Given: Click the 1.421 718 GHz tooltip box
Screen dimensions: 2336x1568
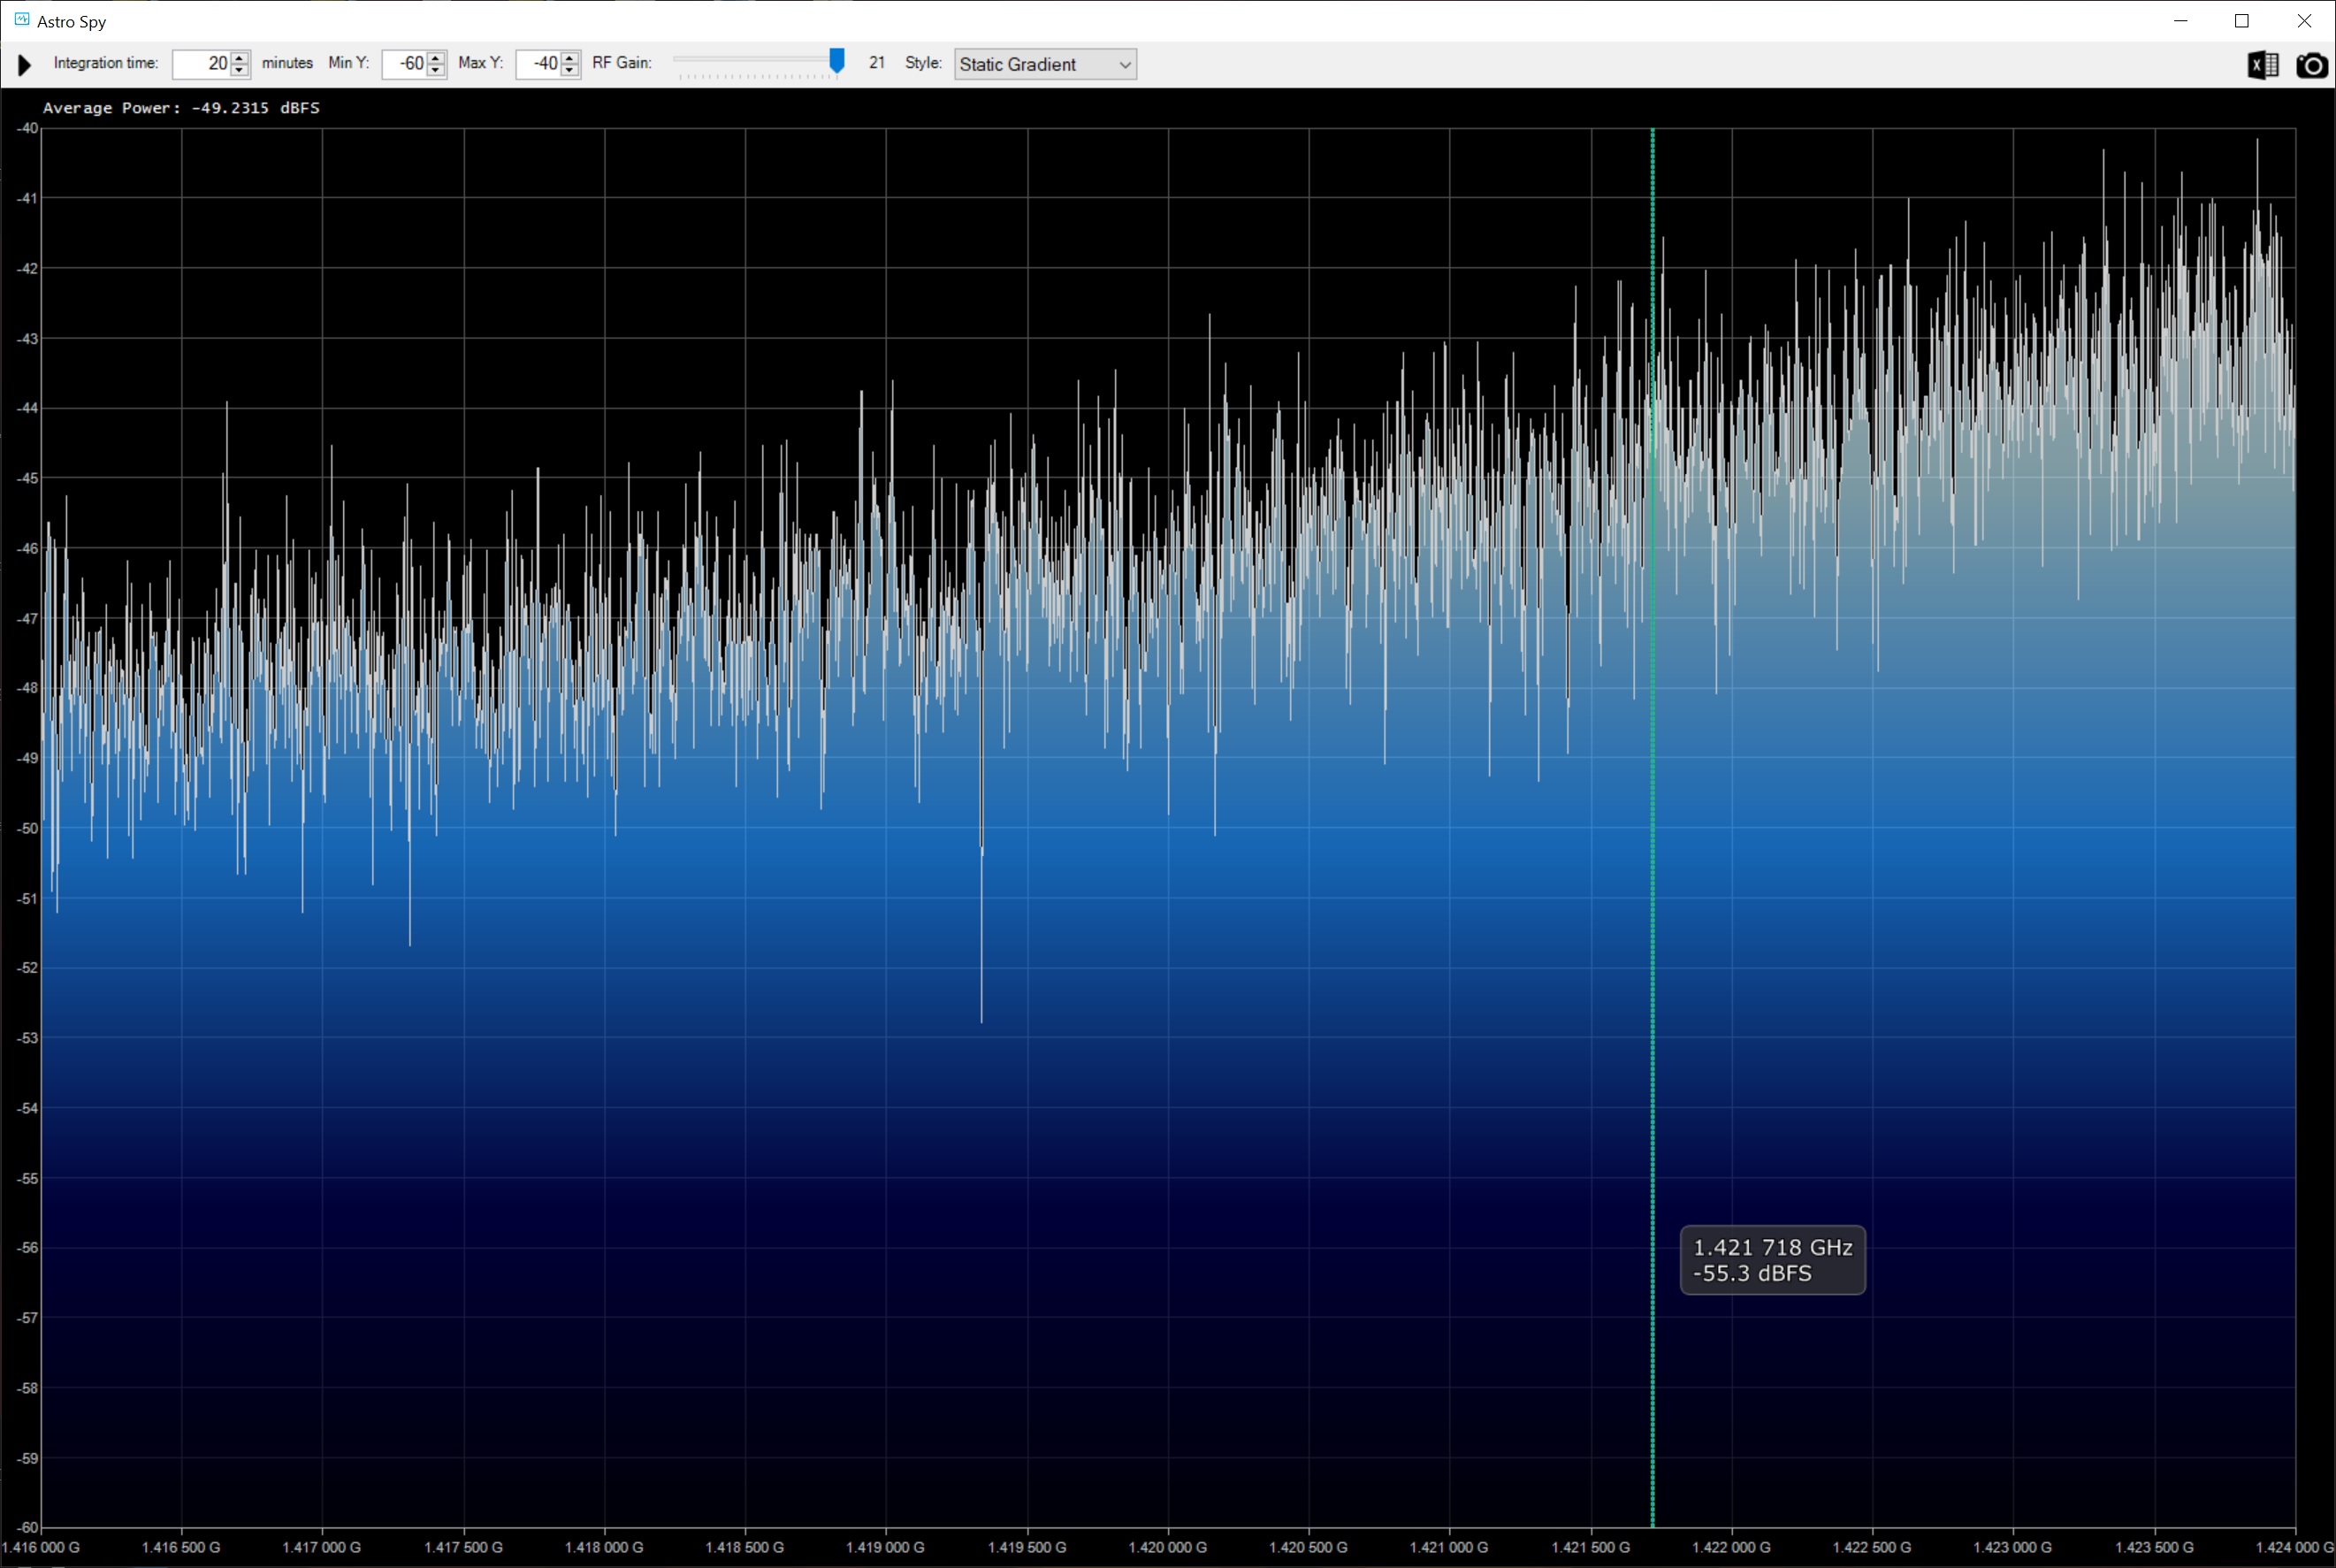Looking at the screenshot, I should (x=1772, y=1260).
